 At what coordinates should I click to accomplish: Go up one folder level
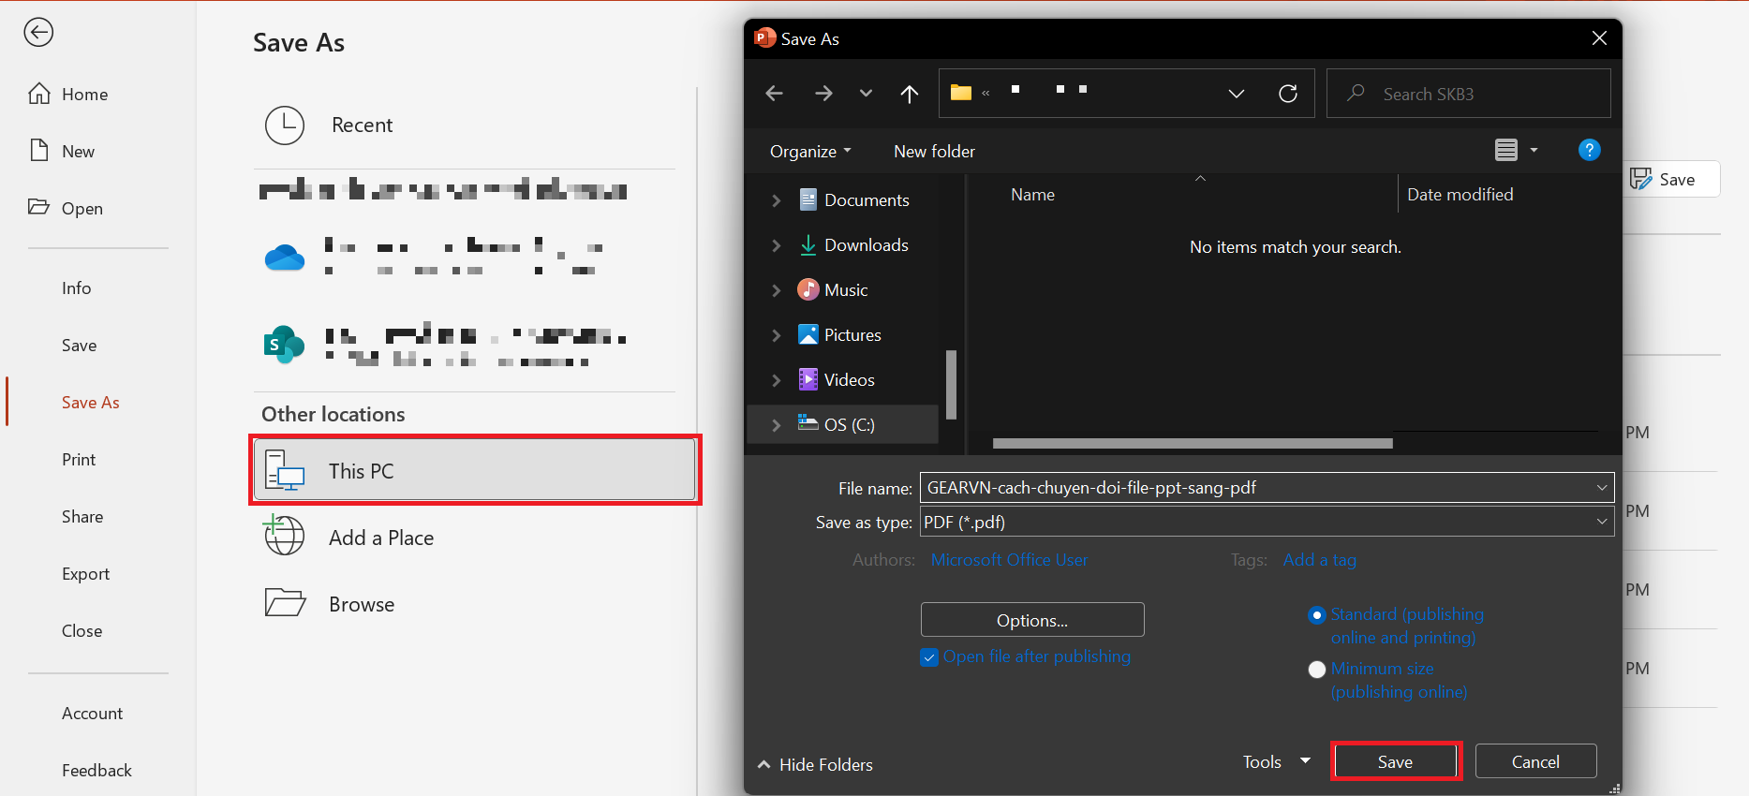click(910, 94)
